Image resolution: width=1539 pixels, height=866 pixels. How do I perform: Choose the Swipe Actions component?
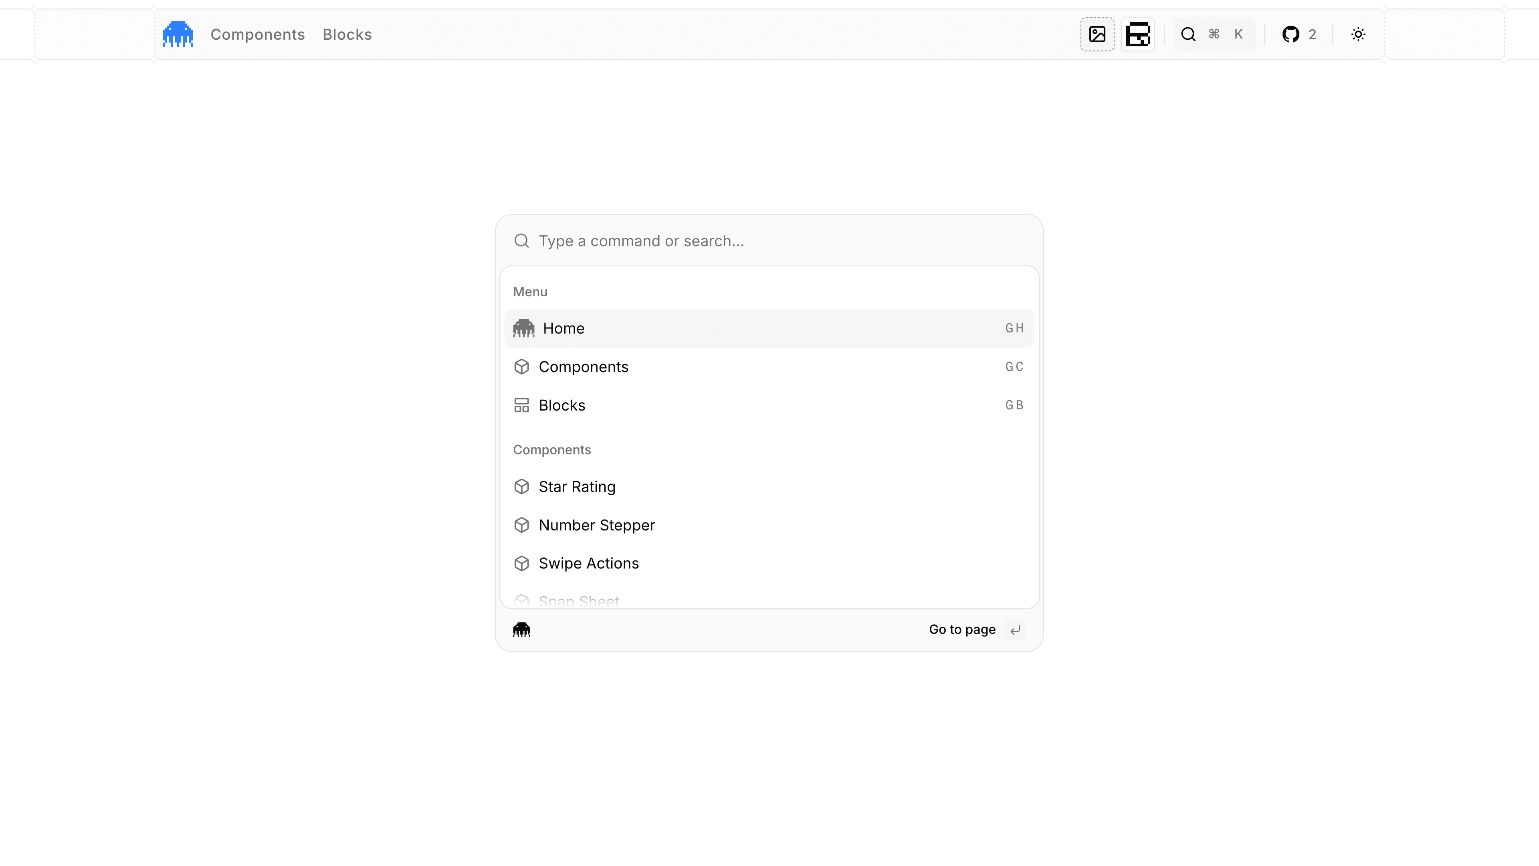(769, 563)
